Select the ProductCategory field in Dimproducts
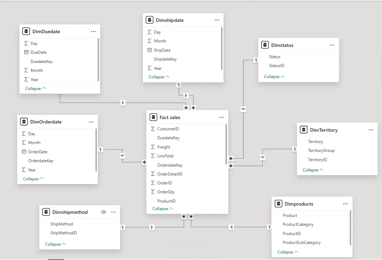This screenshot has width=382, height=260. point(298,224)
